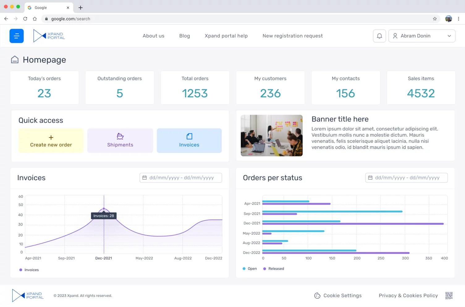Click the Create new order button
Image resolution: width=465 pixels, height=307 pixels.
coord(51,141)
